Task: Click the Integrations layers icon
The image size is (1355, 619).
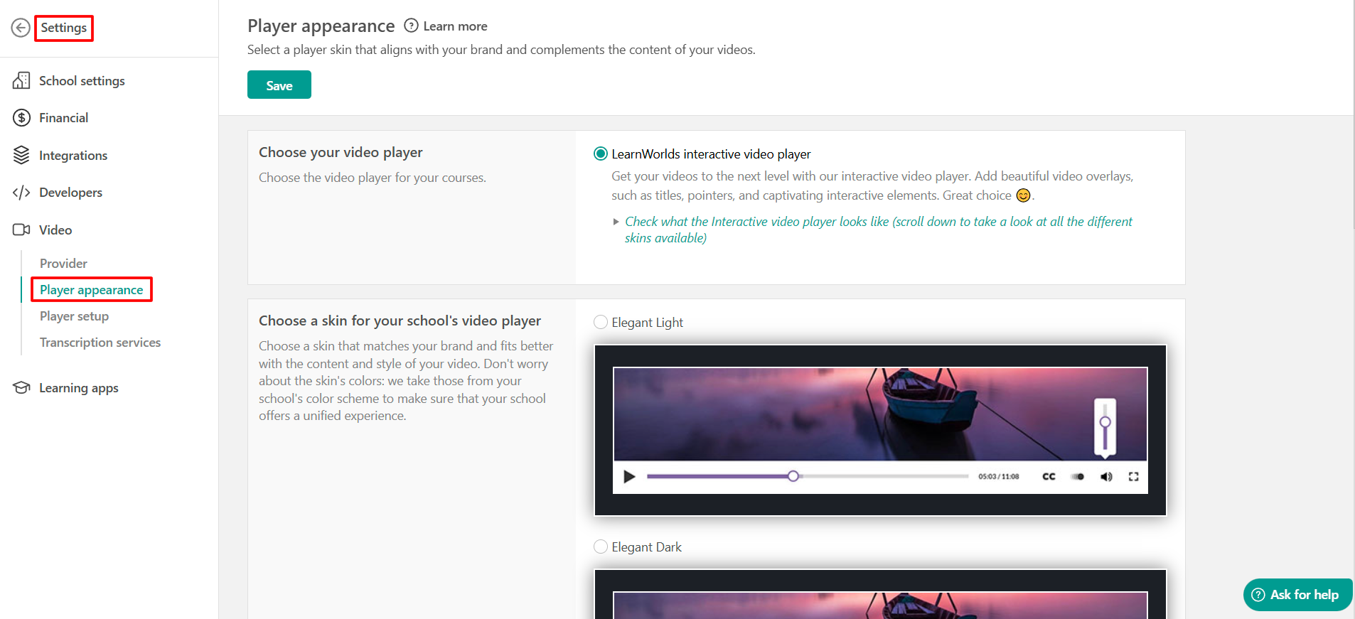Action: pos(21,155)
